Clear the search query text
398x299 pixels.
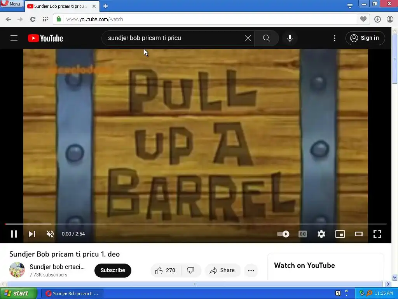[248, 38]
